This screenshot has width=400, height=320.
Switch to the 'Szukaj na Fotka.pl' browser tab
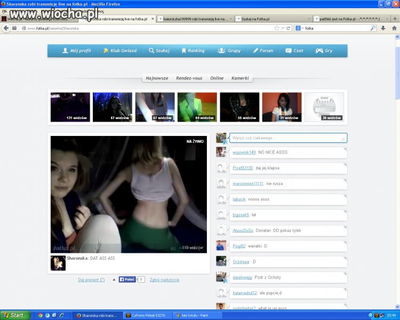point(273,19)
